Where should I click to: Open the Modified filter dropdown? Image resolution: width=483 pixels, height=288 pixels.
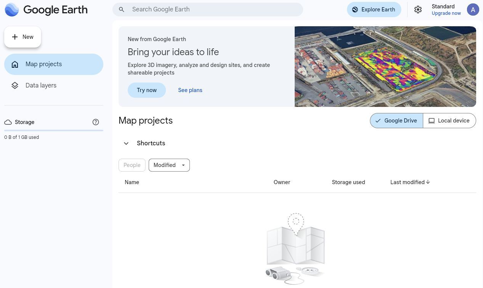[169, 165]
